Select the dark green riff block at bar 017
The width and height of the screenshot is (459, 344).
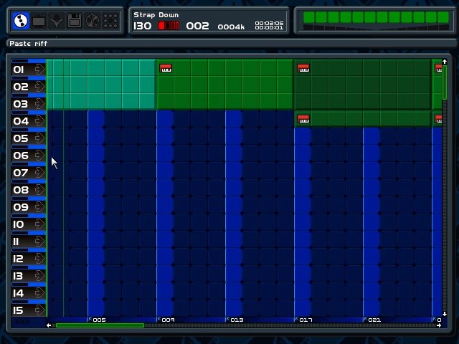[363, 85]
